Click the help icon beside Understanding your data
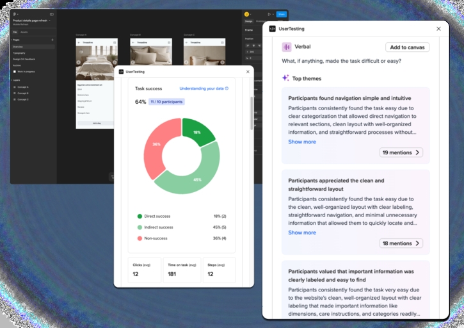The image size is (464, 328). (227, 88)
